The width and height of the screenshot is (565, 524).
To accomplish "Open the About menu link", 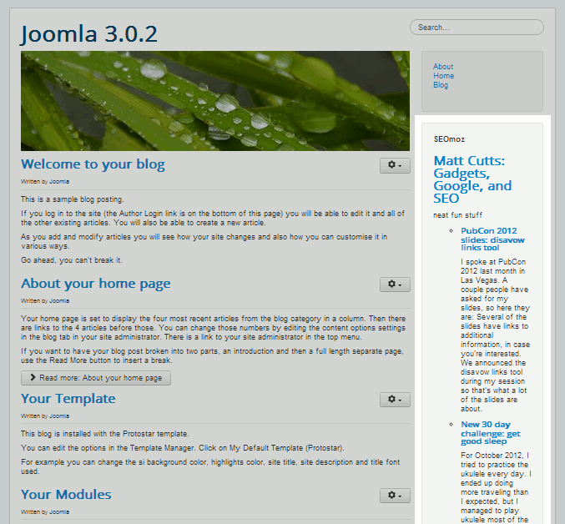I will tap(443, 67).
